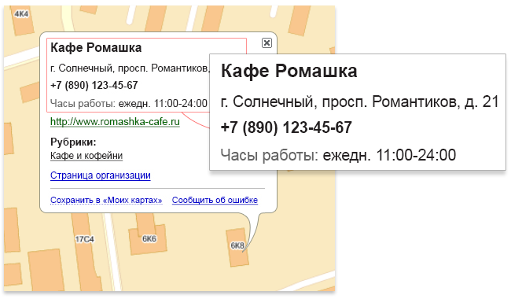Select building labeled 6К6 on map

149,239
